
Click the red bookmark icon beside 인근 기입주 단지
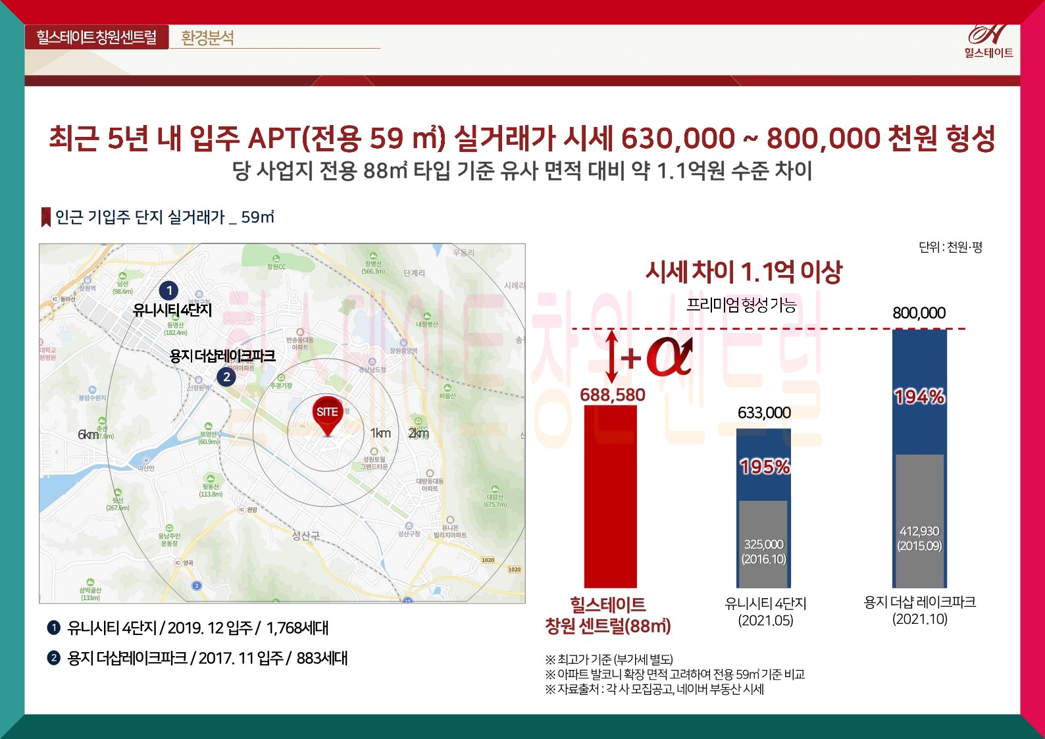[46, 217]
